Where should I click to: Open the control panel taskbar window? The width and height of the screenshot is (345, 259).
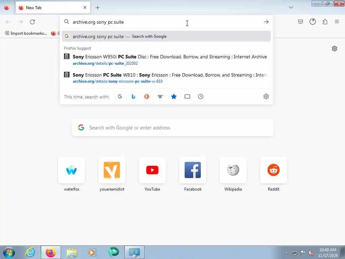coord(134,252)
